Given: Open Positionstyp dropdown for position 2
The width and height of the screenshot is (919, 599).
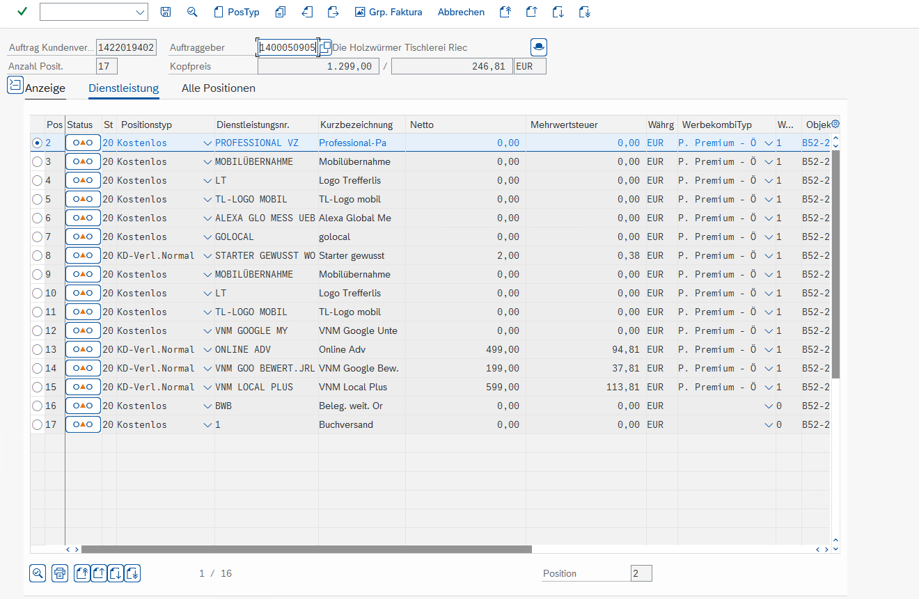Looking at the screenshot, I should coord(207,143).
